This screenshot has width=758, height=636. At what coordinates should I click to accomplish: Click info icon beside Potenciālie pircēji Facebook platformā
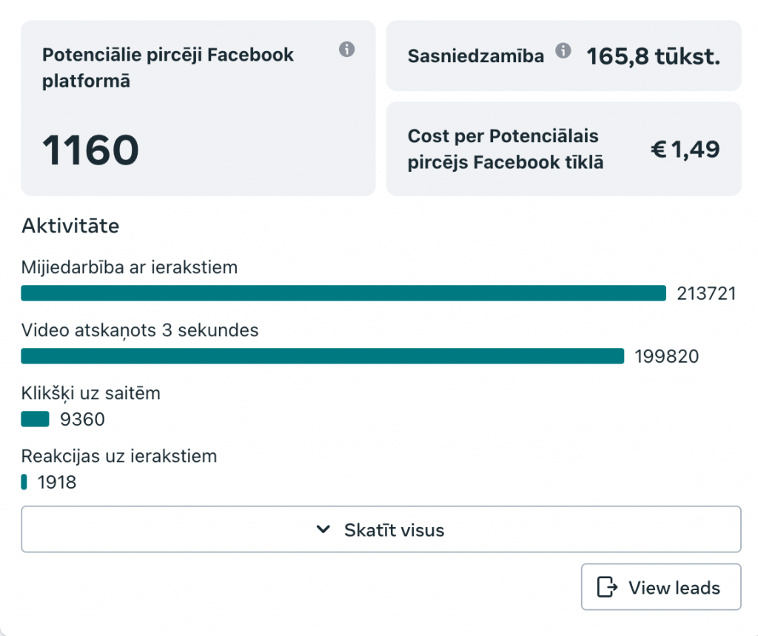(346, 50)
